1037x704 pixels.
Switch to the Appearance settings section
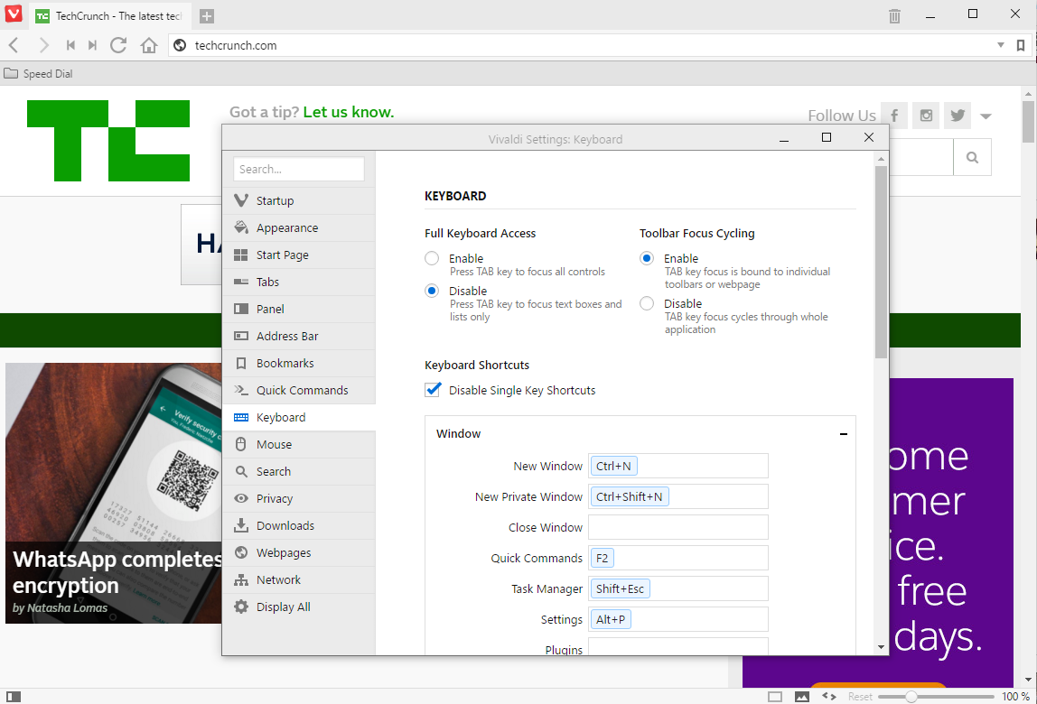[x=286, y=227]
